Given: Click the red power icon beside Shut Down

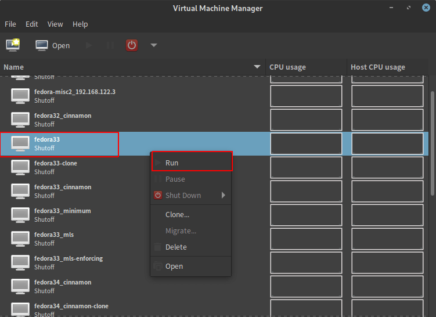Looking at the screenshot, I should (x=158, y=195).
